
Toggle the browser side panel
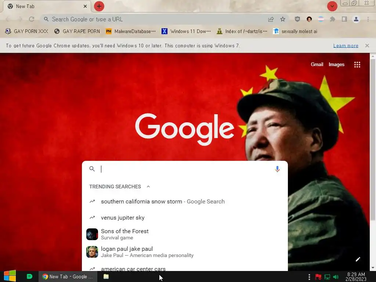(344, 19)
